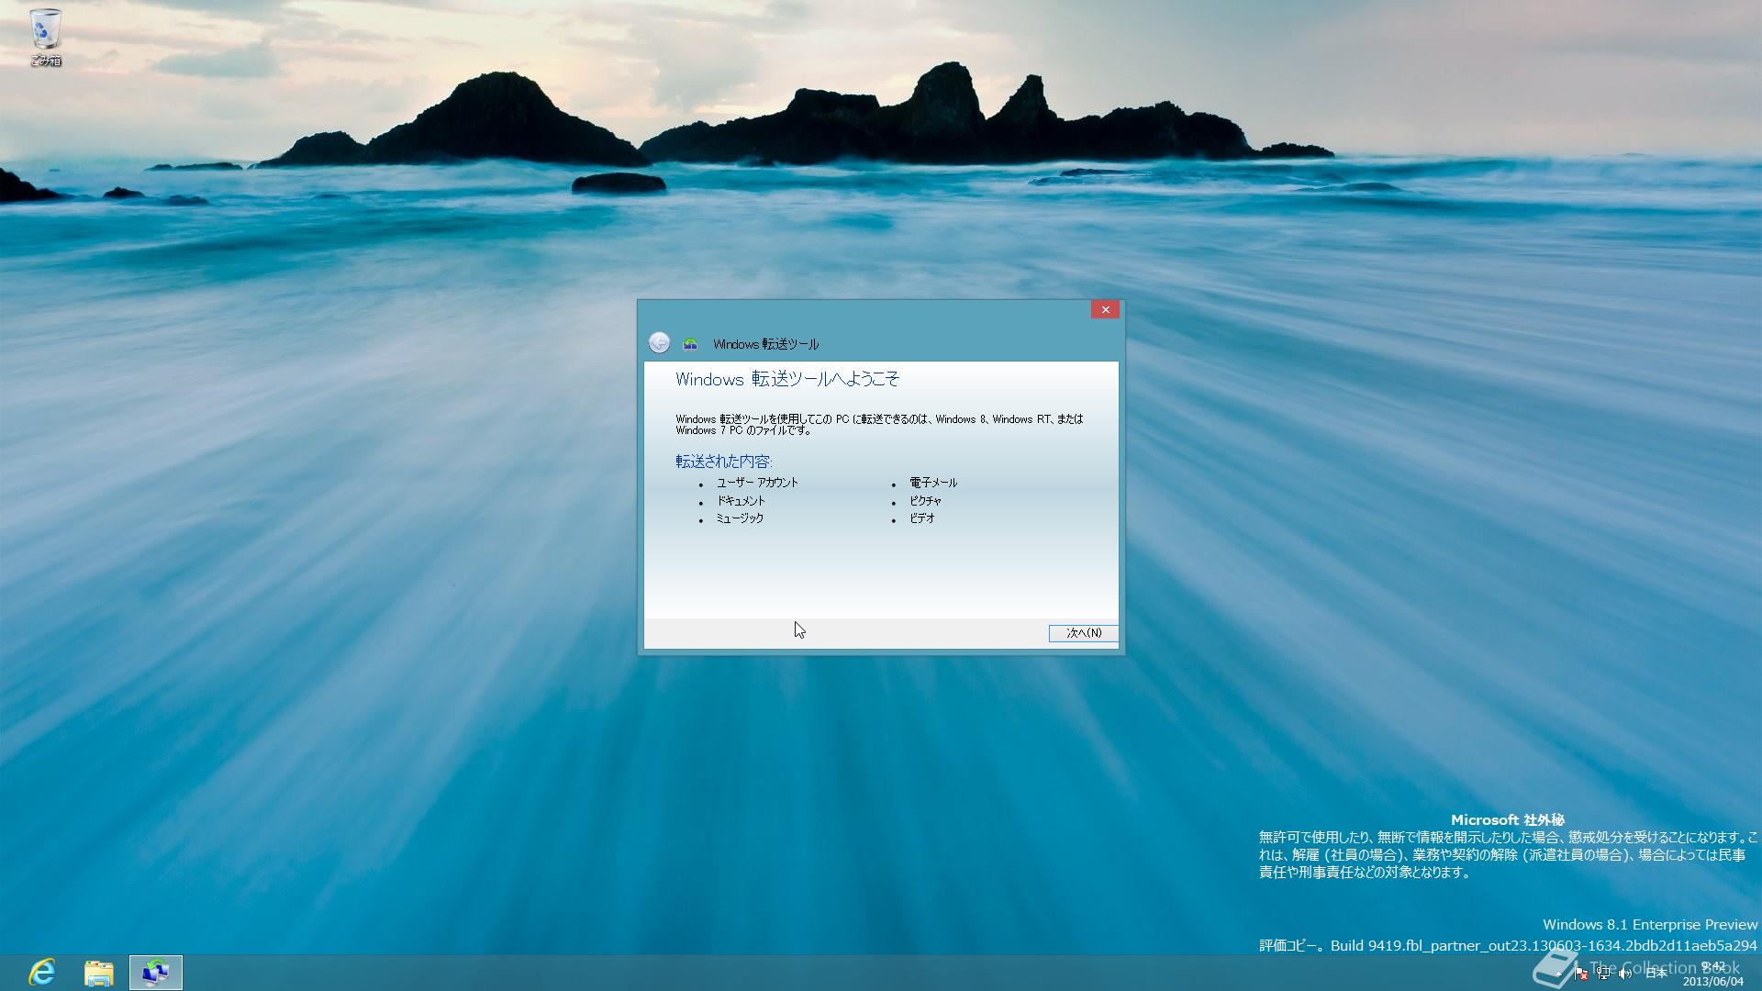1762x991 pixels.
Task: Click the network status tray icon
Action: [1603, 974]
